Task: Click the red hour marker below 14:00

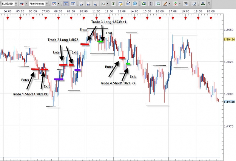Action: [x=134, y=18]
